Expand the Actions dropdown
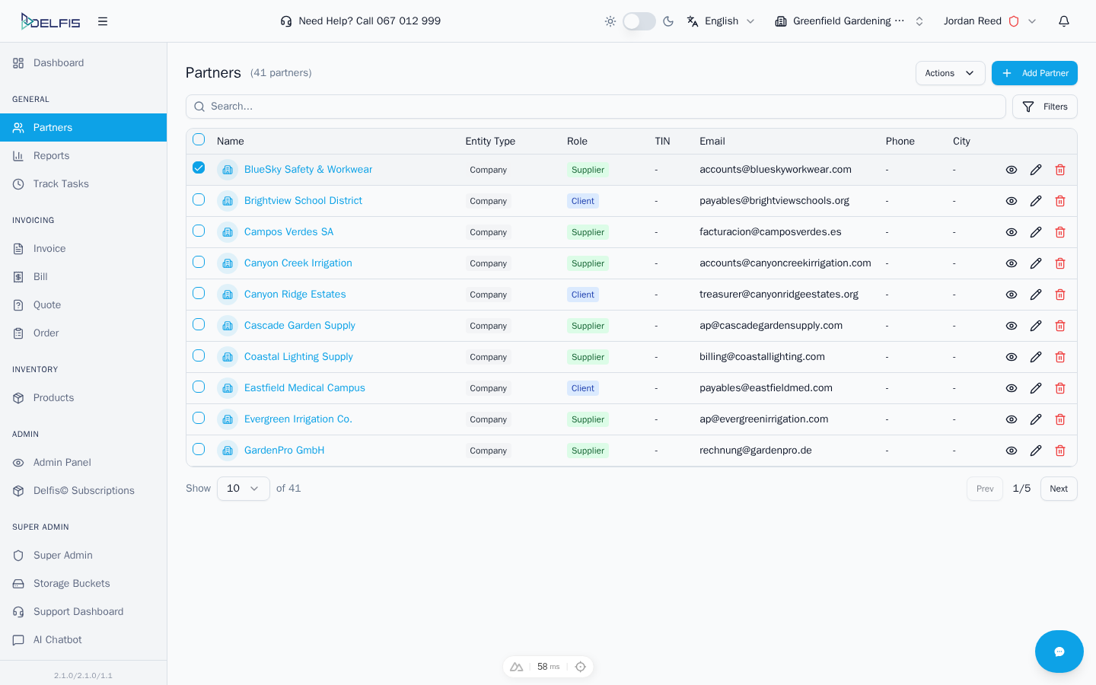Image resolution: width=1096 pixels, height=685 pixels. click(950, 73)
